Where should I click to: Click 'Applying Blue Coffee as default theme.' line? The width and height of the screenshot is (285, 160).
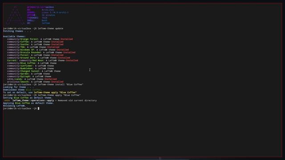(x=28, y=103)
